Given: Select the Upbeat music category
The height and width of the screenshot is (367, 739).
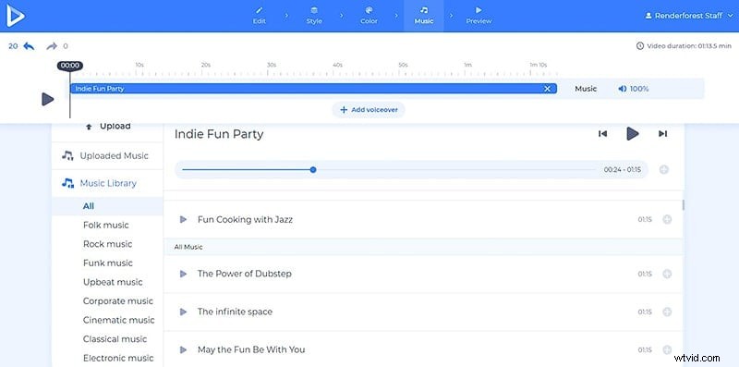Looking at the screenshot, I should 113,282.
